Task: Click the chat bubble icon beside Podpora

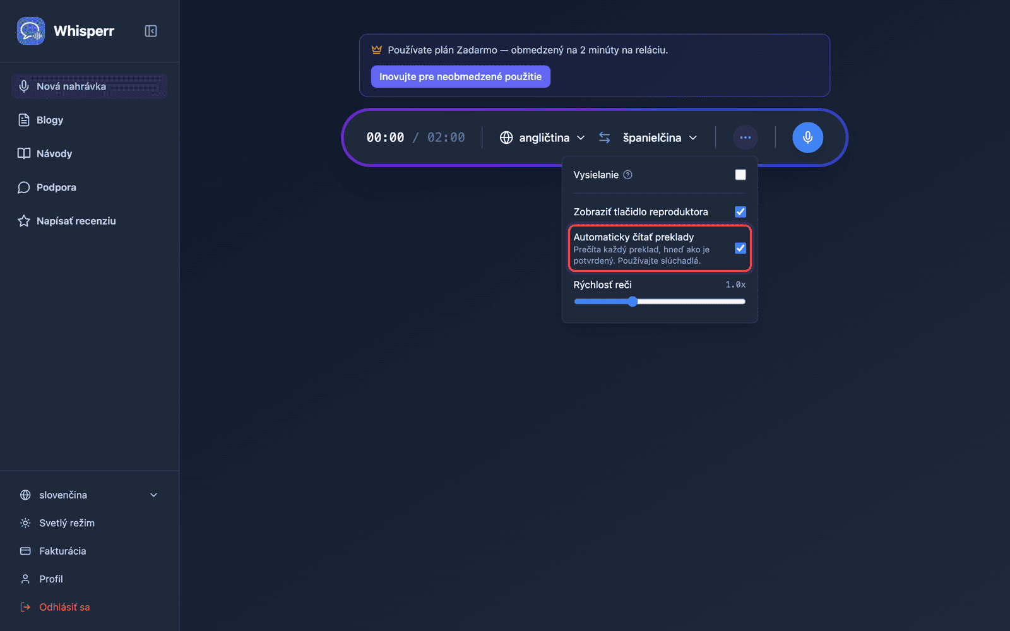Action: [x=24, y=187]
